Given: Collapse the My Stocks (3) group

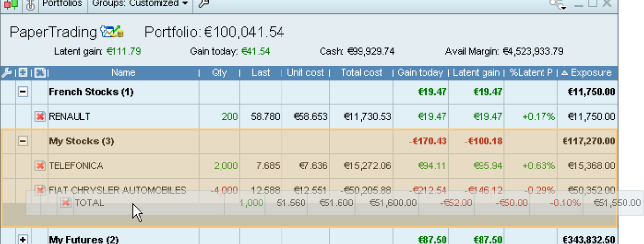Looking at the screenshot, I should pos(23,141).
